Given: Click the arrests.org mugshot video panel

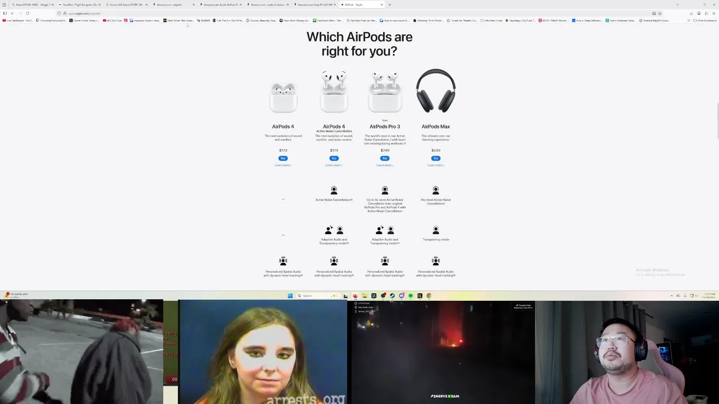Looking at the screenshot, I should [262, 352].
